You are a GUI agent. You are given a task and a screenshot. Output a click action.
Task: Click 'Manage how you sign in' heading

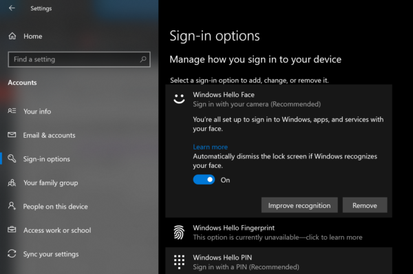click(255, 59)
